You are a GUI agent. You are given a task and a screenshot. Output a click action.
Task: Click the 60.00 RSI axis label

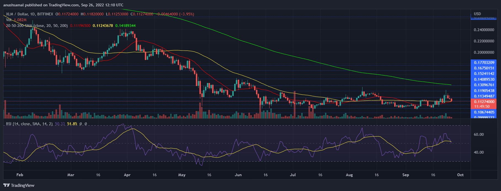(479, 134)
